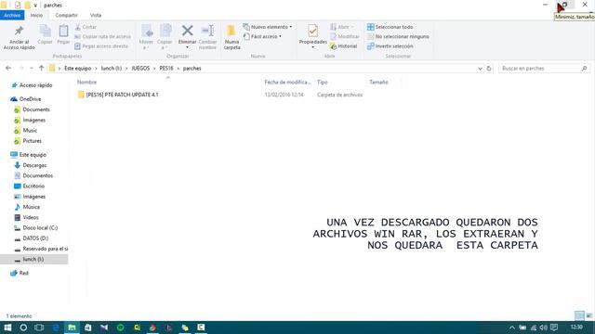Click PES16 in the address path
This screenshot has height=334, width=595.
click(166, 68)
